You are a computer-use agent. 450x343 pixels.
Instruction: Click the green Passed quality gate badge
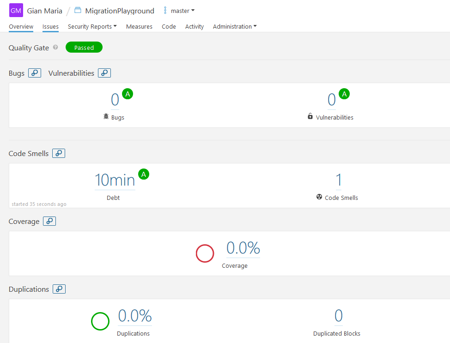coord(84,48)
